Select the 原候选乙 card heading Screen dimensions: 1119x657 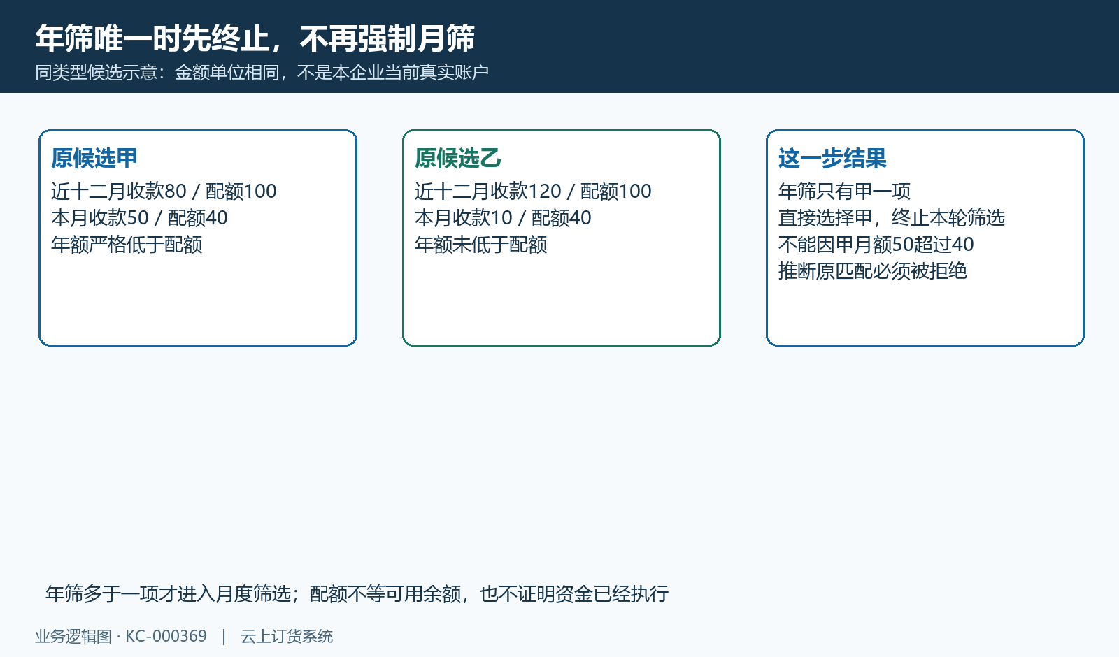[x=458, y=158]
